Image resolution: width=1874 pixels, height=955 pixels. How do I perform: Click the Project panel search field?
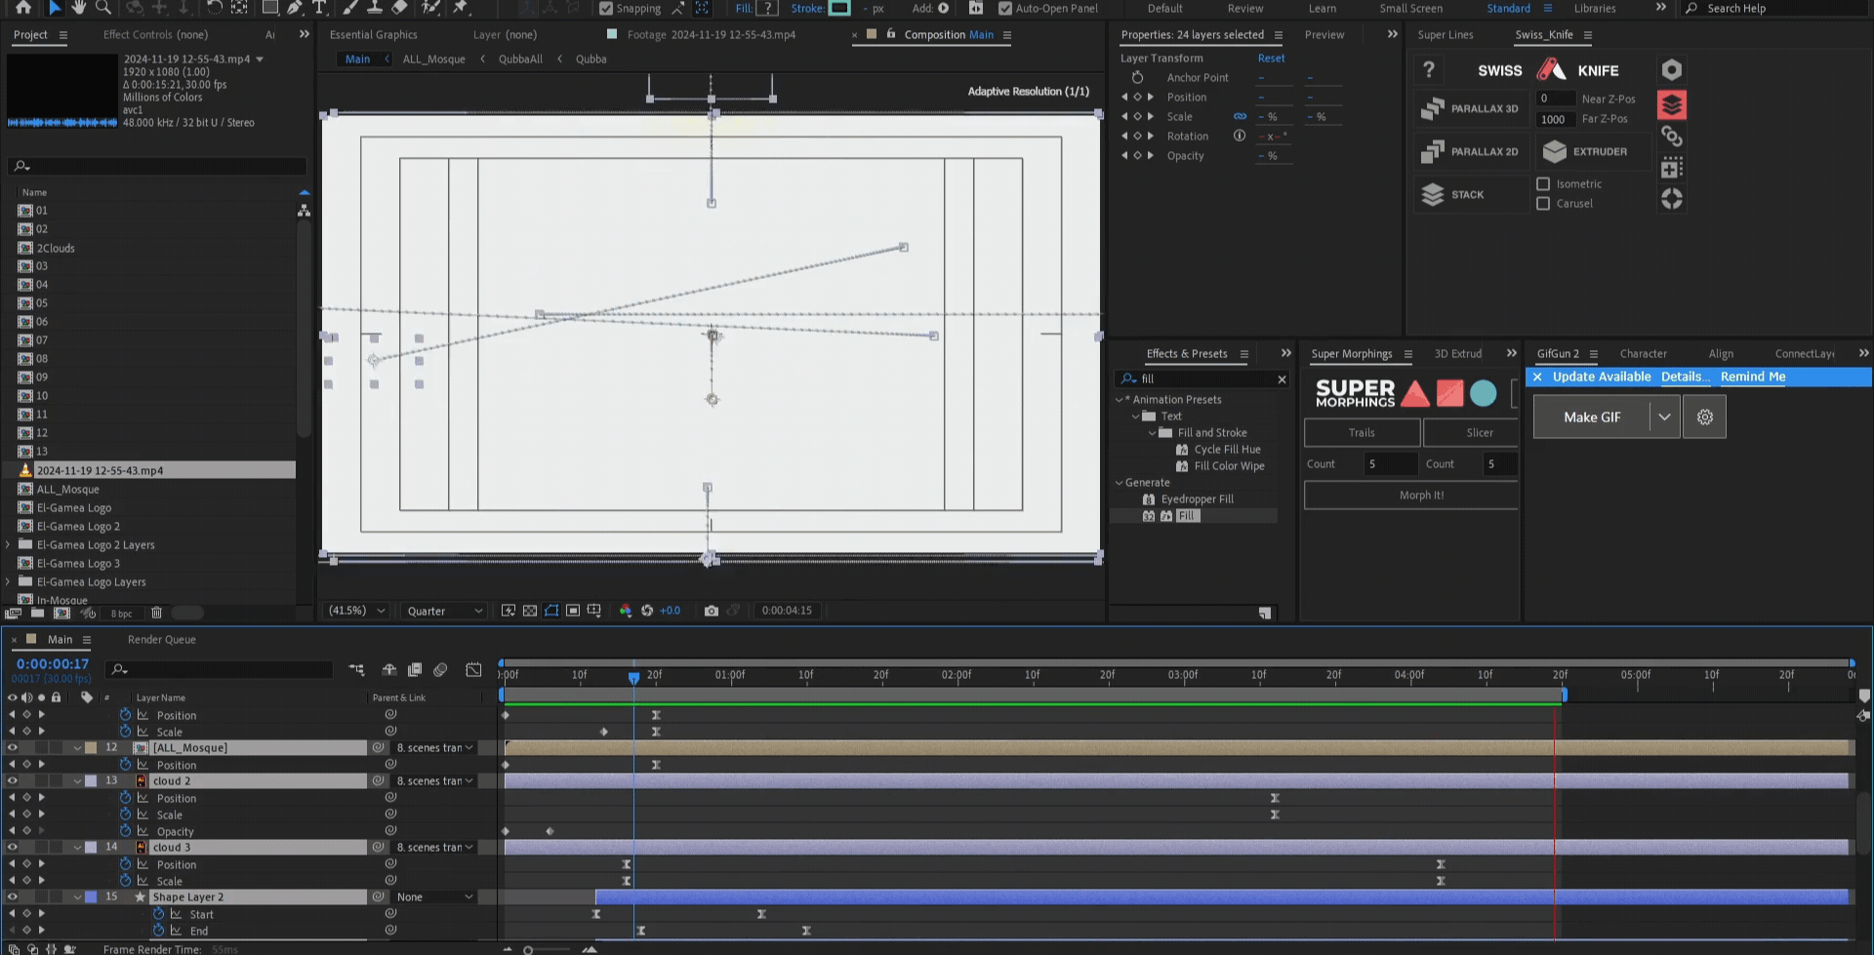[157, 166]
